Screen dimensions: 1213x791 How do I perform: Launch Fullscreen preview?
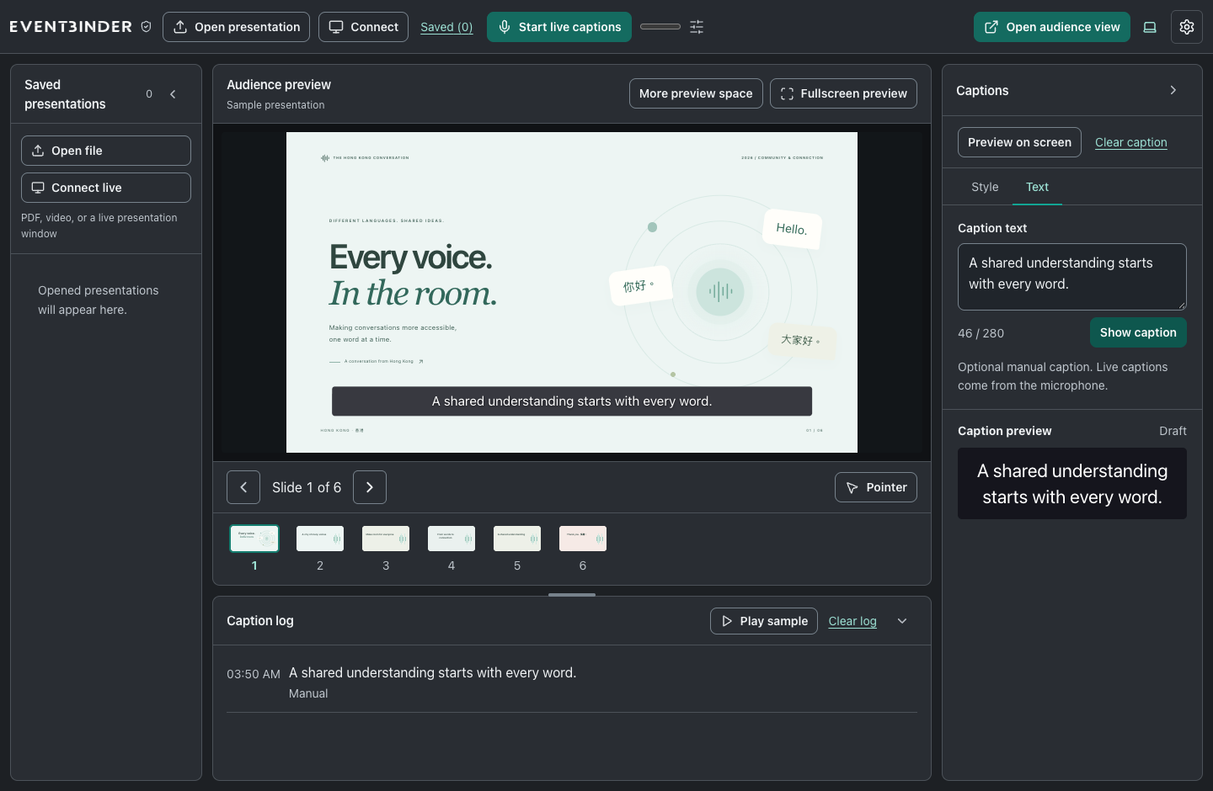pyautogui.click(x=843, y=93)
